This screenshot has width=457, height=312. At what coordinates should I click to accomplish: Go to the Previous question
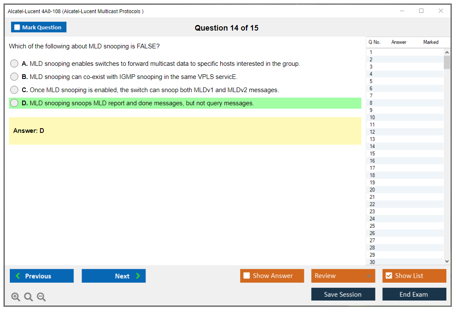click(42, 276)
